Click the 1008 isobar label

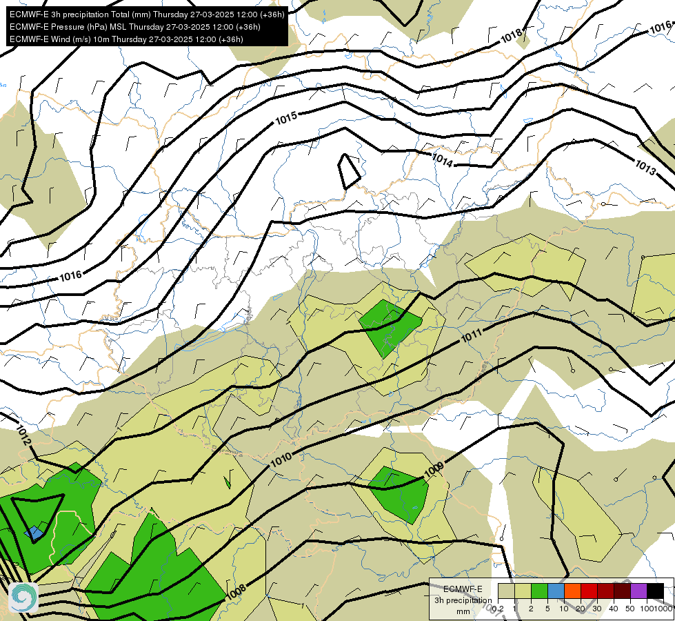[x=236, y=592]
